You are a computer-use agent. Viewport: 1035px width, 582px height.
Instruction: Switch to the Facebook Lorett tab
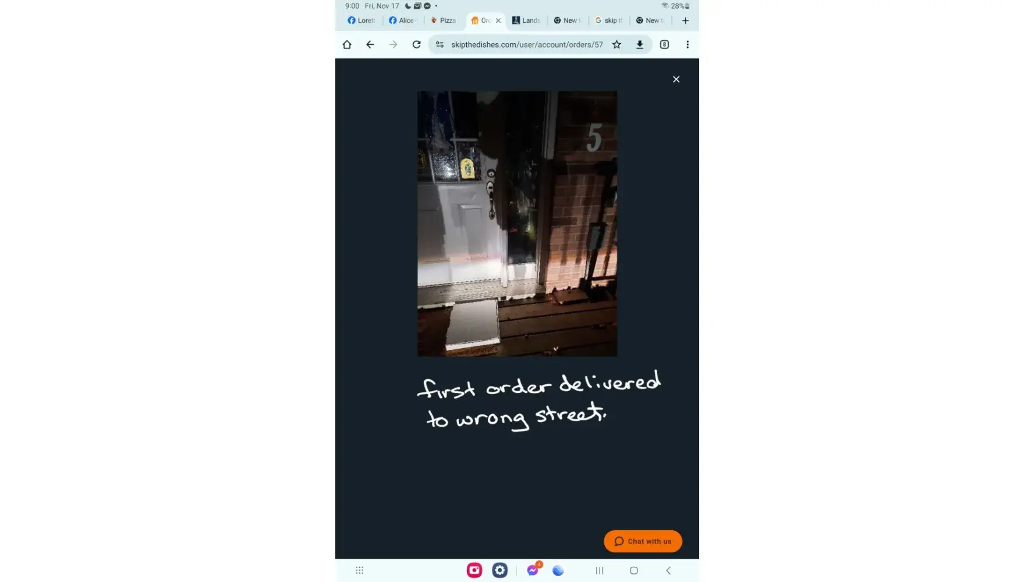pos(361,20)
